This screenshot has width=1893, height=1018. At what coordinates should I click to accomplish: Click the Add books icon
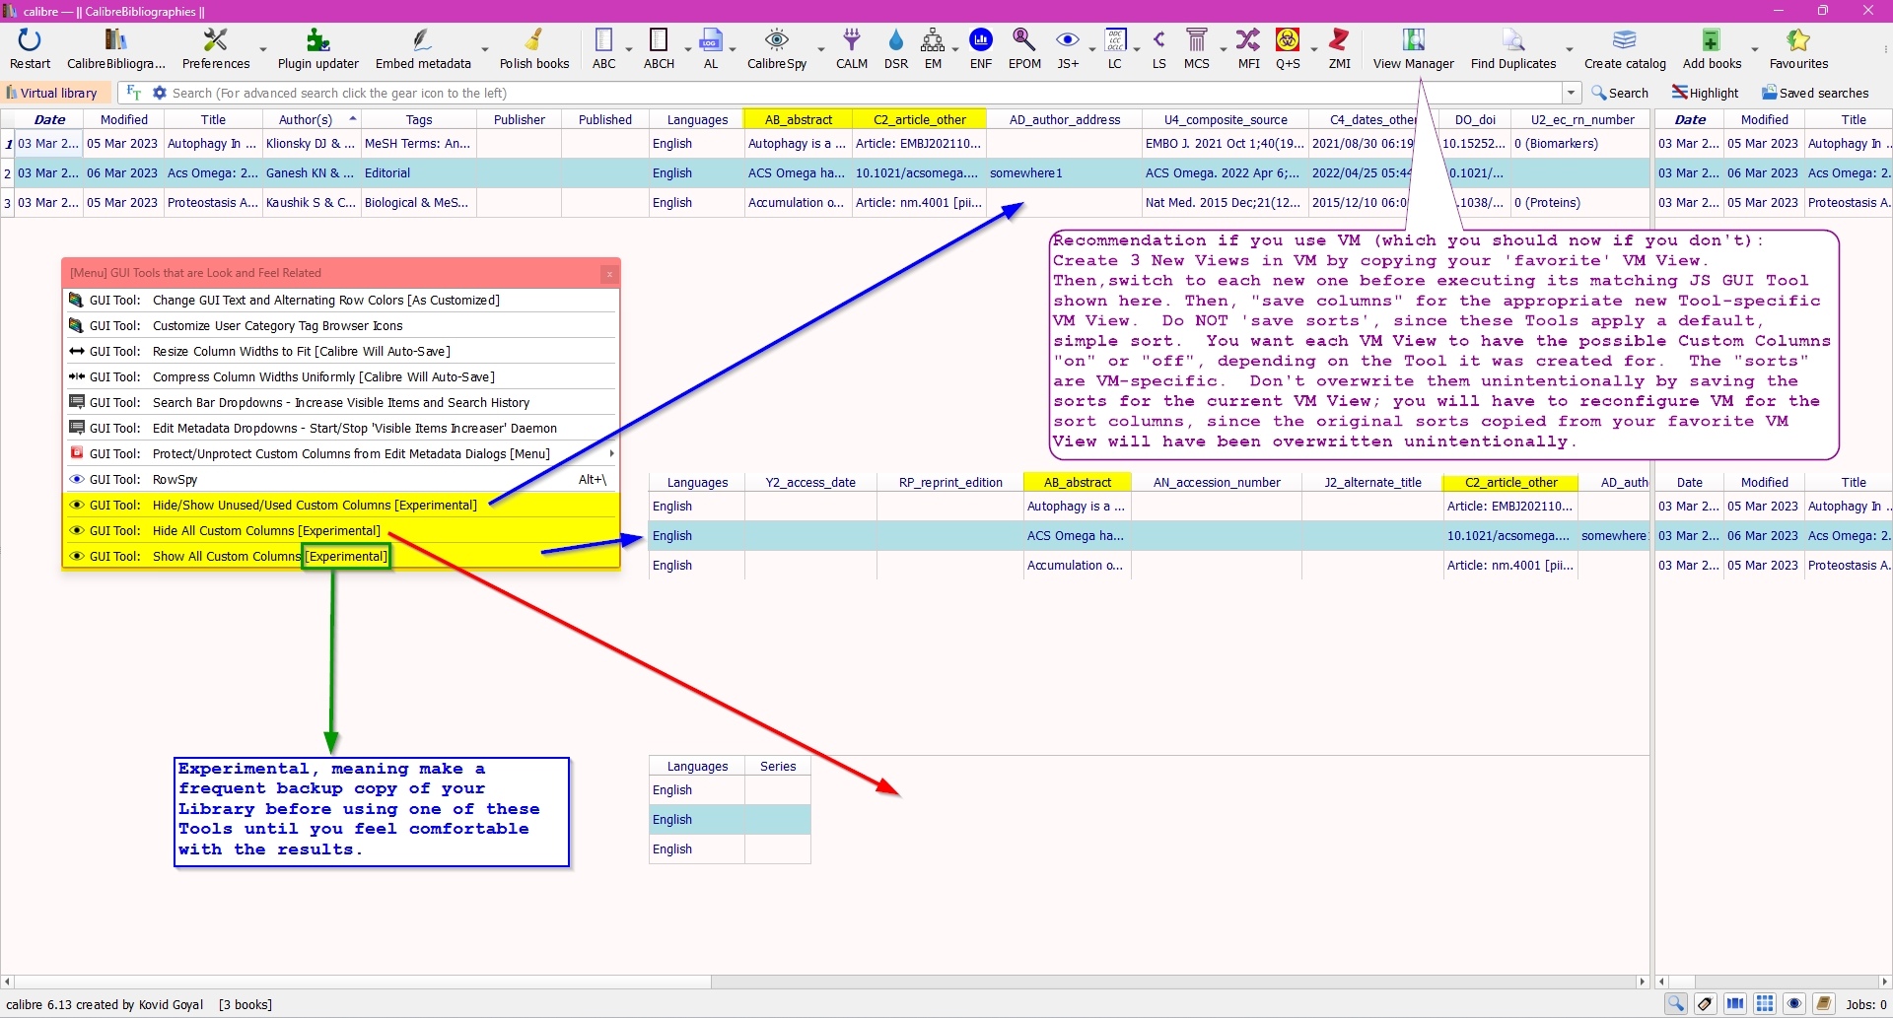point(1712,48)
